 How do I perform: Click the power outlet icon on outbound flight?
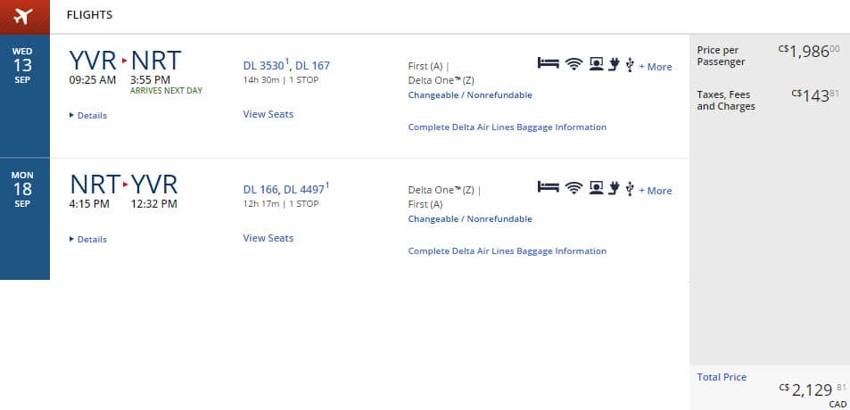[x=614, y=64]
